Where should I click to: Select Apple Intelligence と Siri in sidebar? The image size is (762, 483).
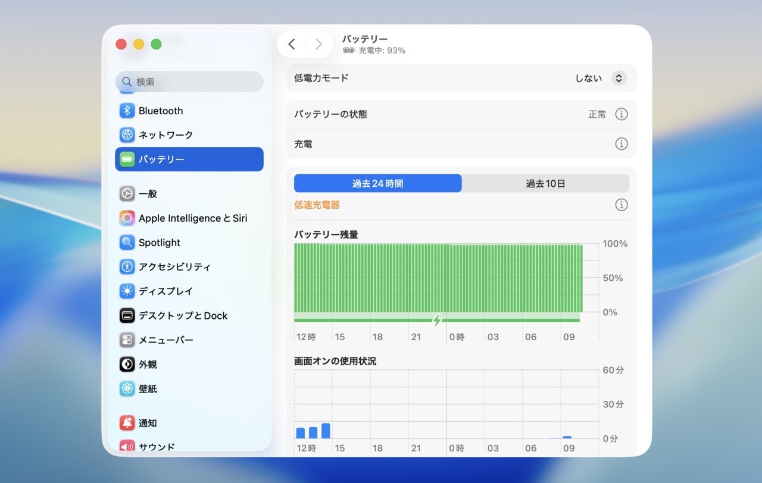pyautogui.click(x=189, y=218)
